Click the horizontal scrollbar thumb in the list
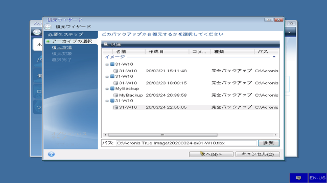Screen dimensions: 327x183 coord(163,135)
